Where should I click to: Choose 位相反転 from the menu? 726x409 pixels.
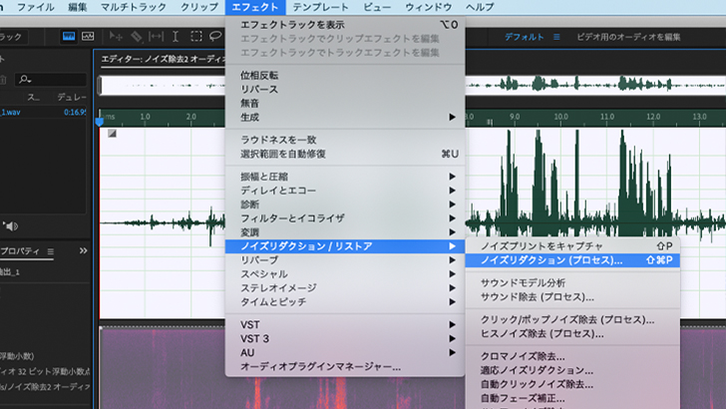[x=345, y=75]
